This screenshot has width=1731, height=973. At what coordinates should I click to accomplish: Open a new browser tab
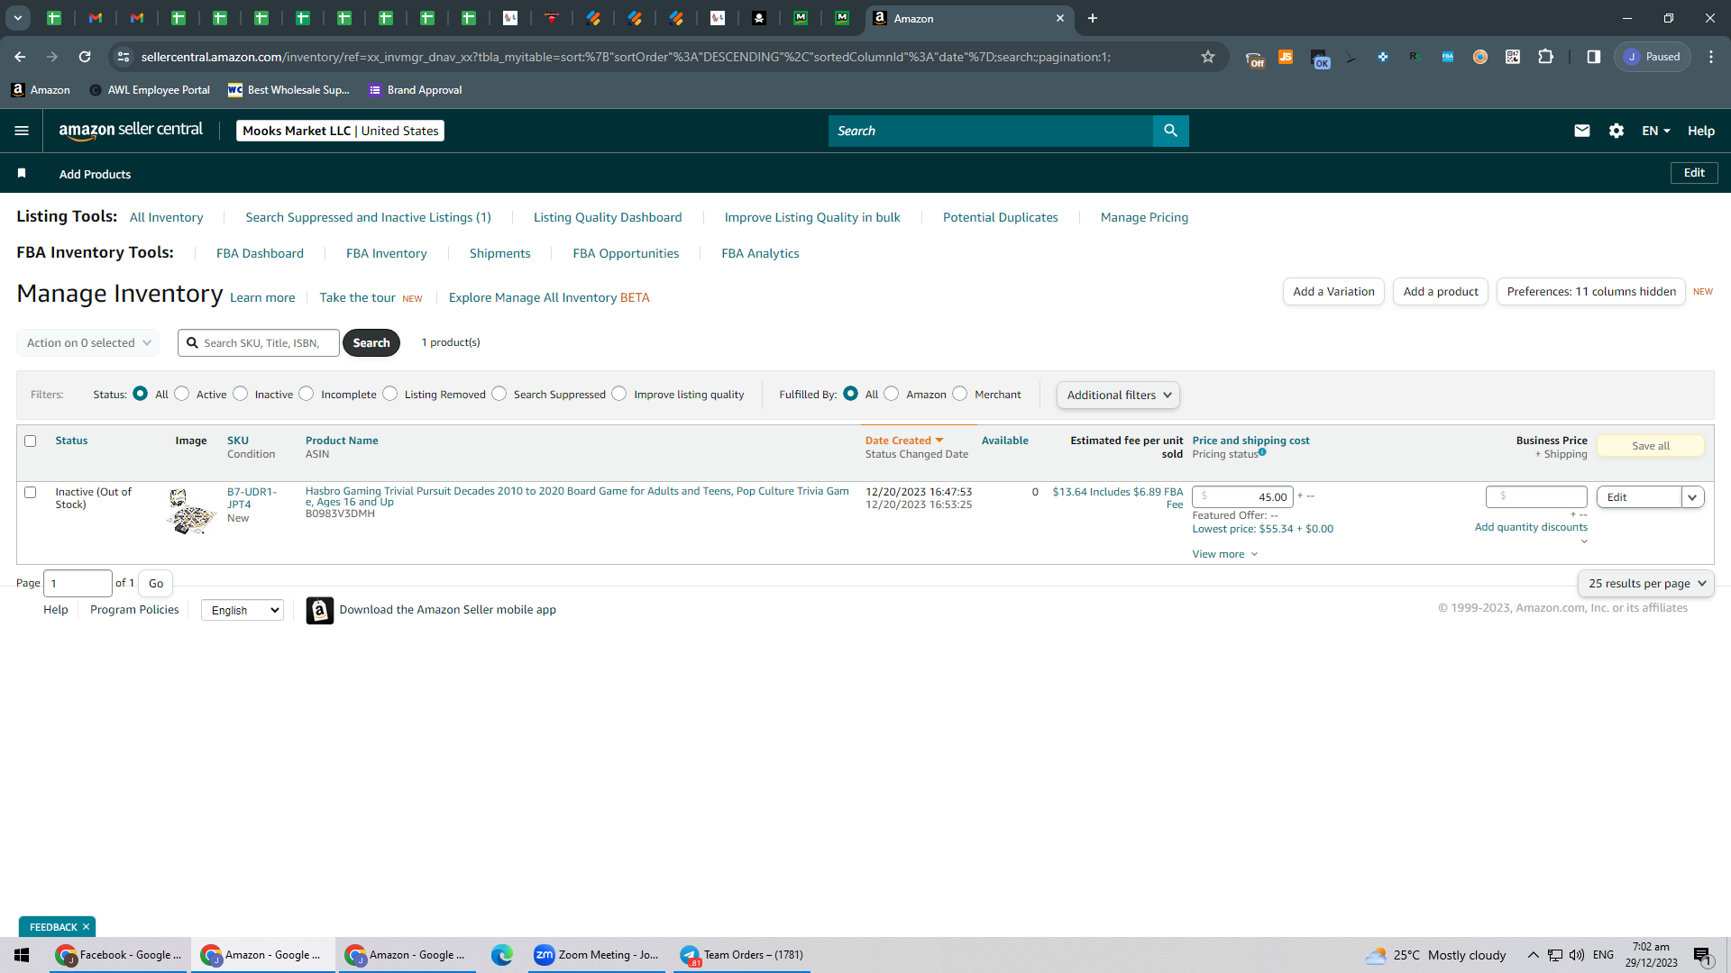click(1093, 18)
